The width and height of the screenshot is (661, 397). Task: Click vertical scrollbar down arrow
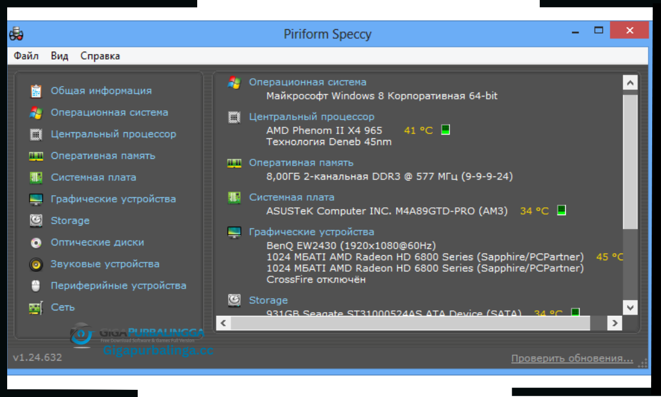pyautogui.click(x=630, y=307)
